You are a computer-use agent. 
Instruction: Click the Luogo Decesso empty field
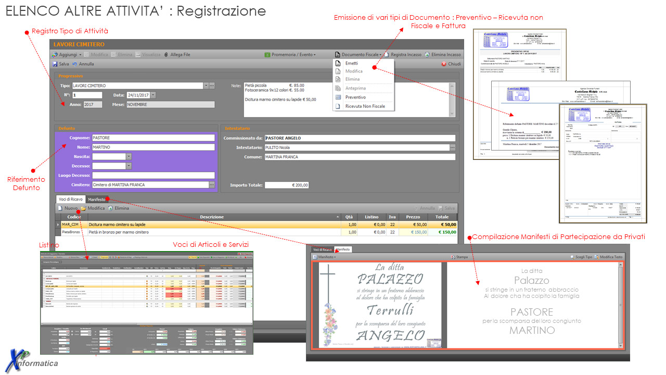[x=153, y=176]
